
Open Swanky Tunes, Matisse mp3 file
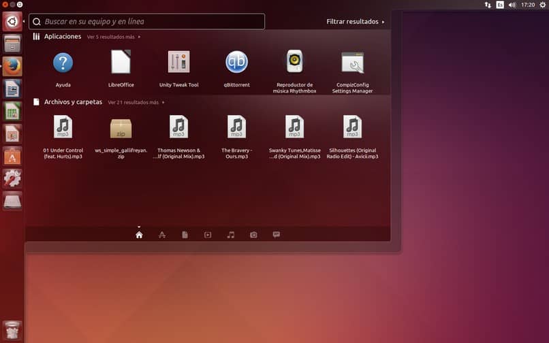coord(294,127)
